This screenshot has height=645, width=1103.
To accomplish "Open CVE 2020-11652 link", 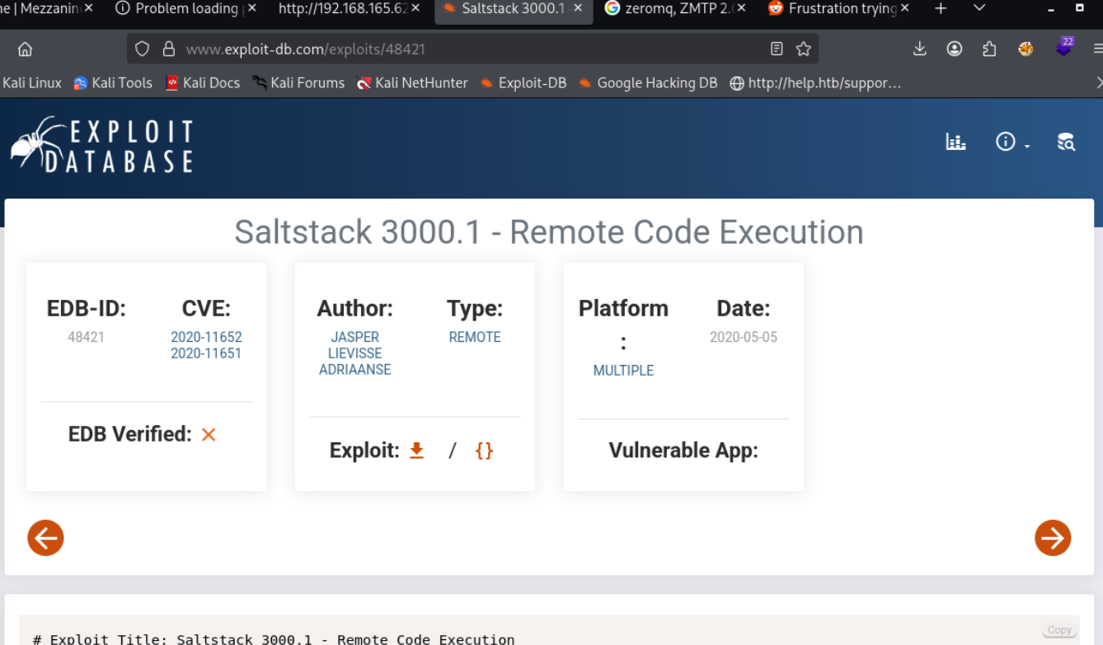I will tap(206, 337).
